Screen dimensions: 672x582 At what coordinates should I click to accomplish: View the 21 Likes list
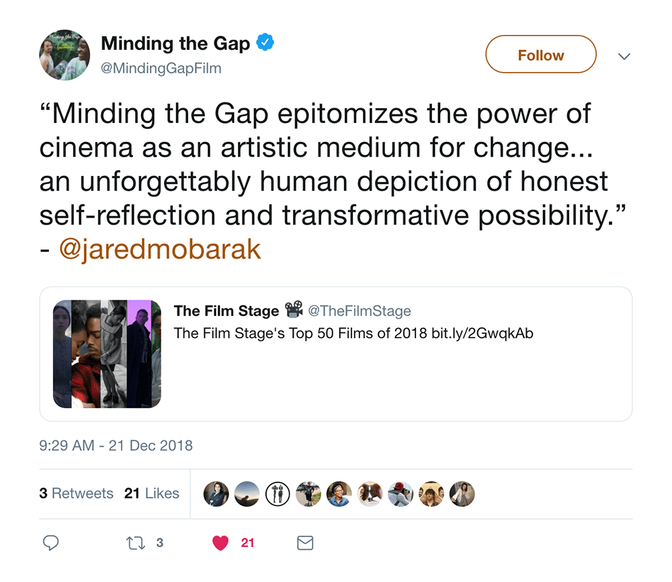pos(152,493)
